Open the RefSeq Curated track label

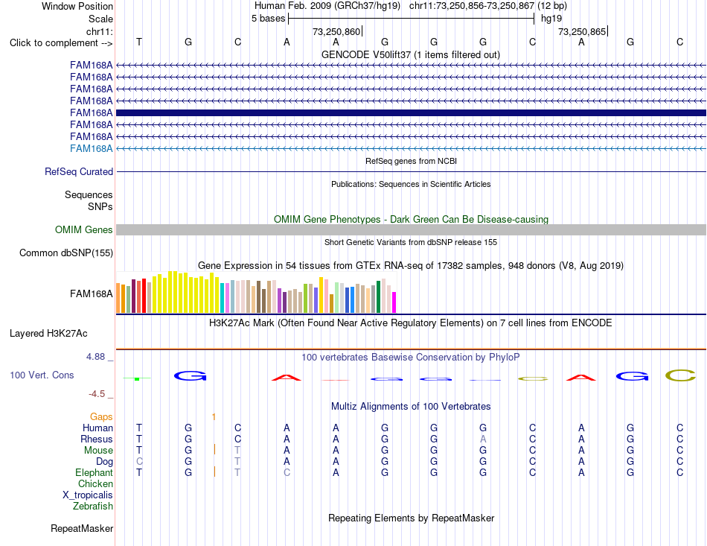click(78, 172)
